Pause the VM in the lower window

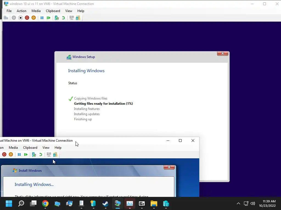pyautogui.click(x=19, y=154)
